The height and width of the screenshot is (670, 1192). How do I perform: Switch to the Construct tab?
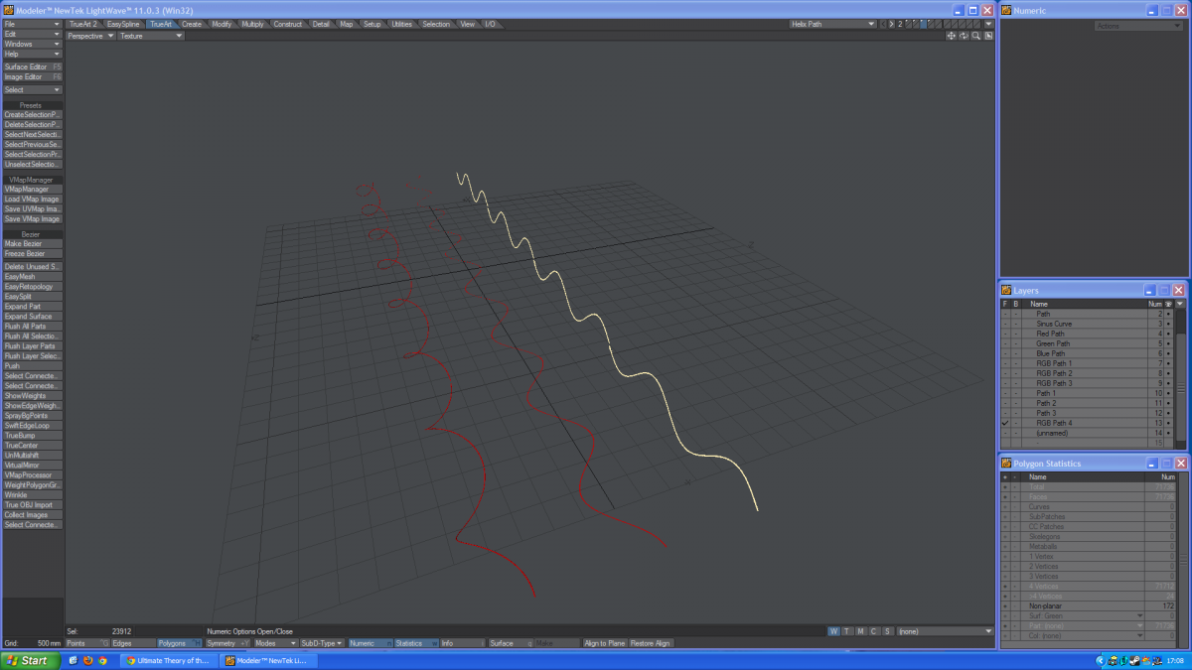click(288, 24)
